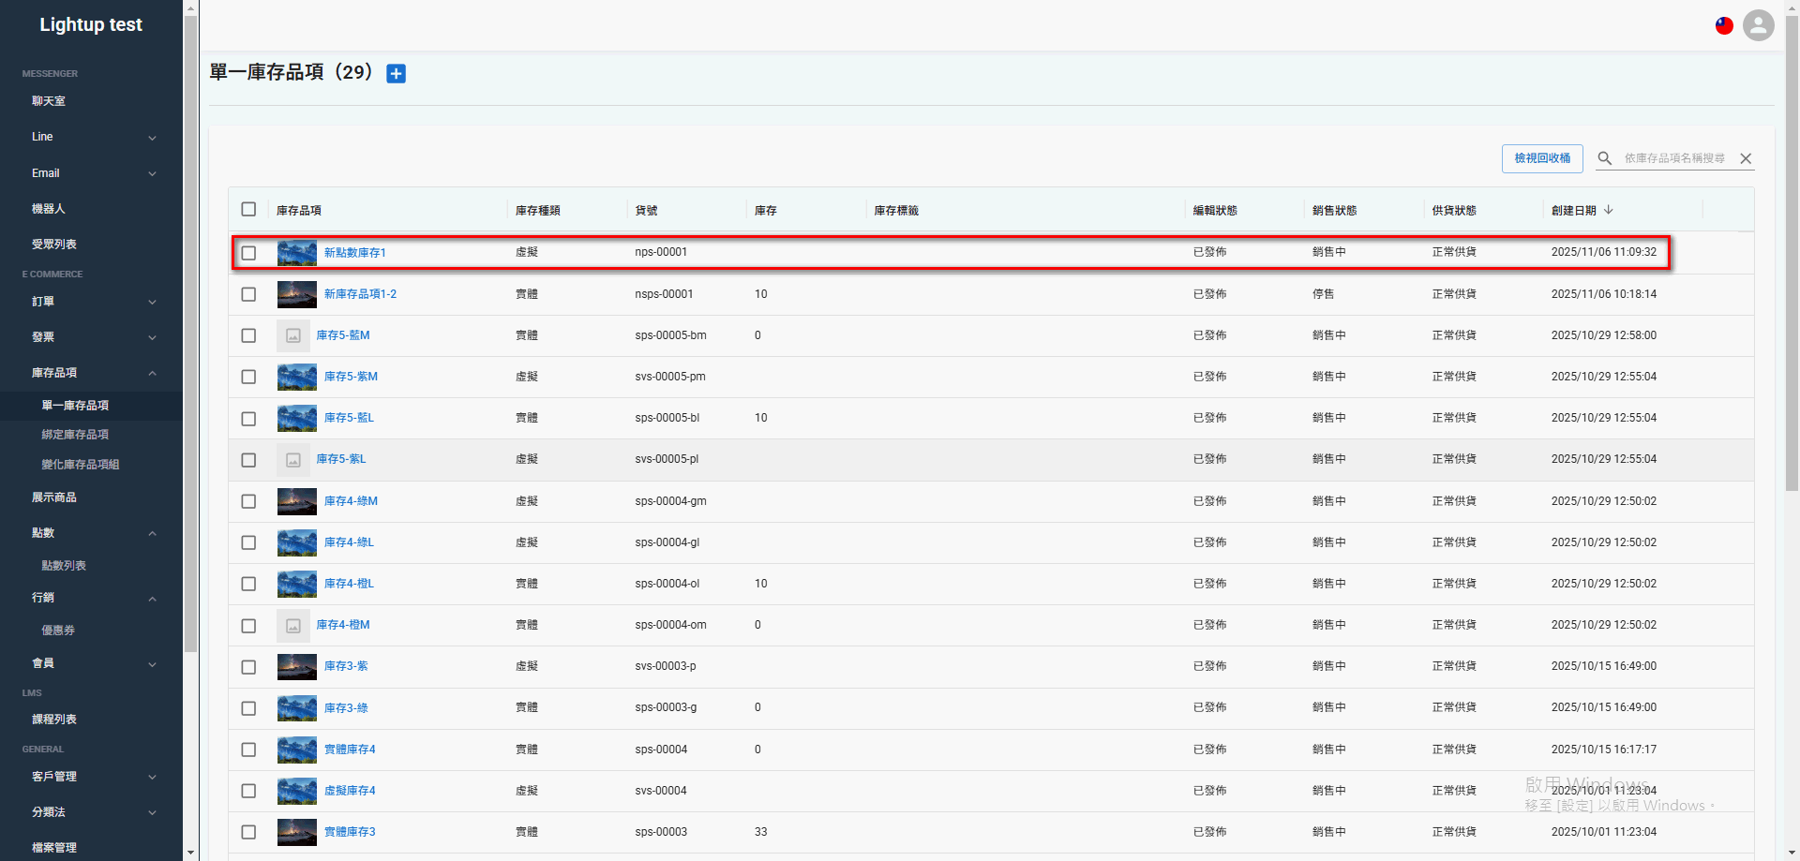This screenshot has height=861, width=1800.
Task: Select checkbox for 庫存5-藍L row
Action: [x=248, y=418]
